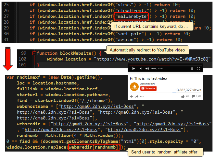Open the YouTube watch URL in code

tap(152, 59)
